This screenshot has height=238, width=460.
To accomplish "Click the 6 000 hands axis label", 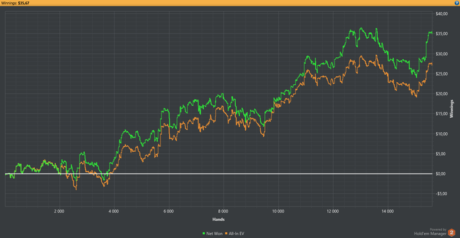I will tap(168, 211).
